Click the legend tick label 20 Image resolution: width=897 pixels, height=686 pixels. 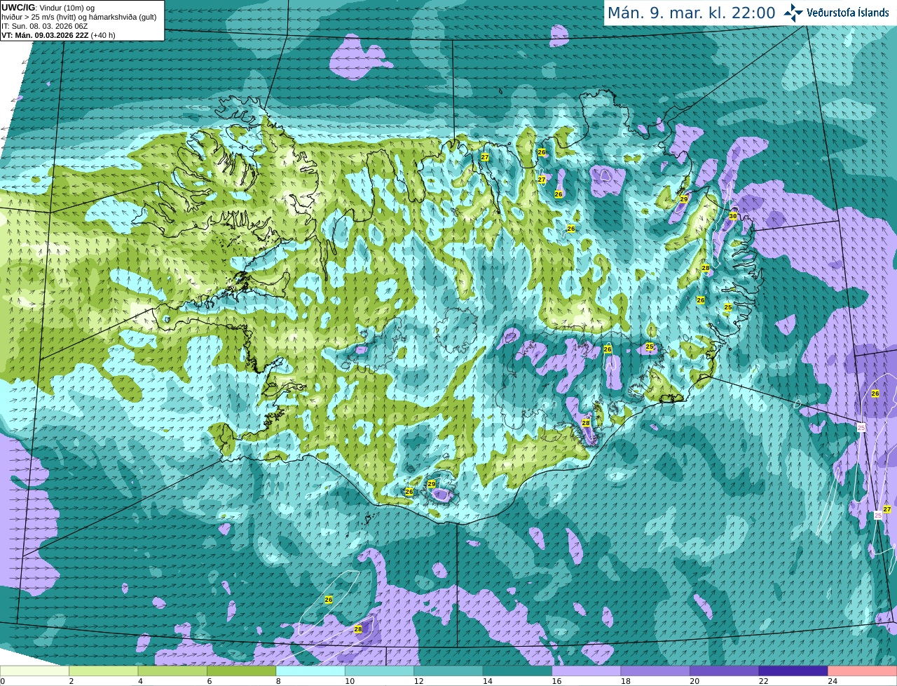pos(694,681)
